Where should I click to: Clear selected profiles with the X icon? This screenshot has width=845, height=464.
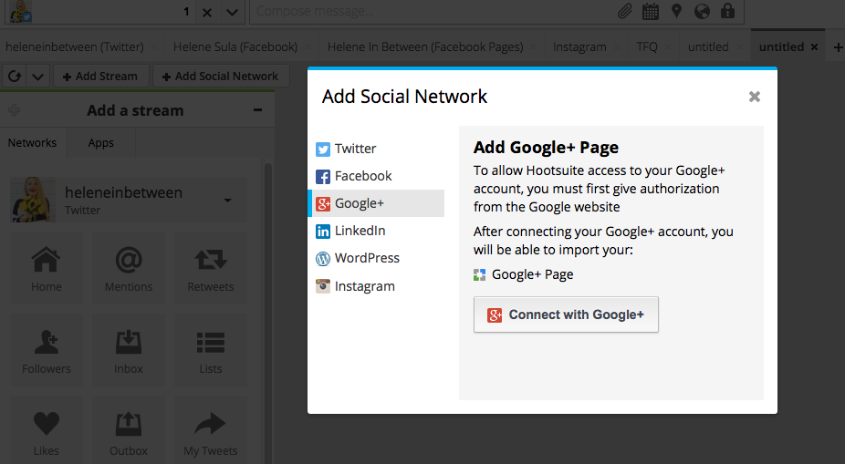pos(207,12)
